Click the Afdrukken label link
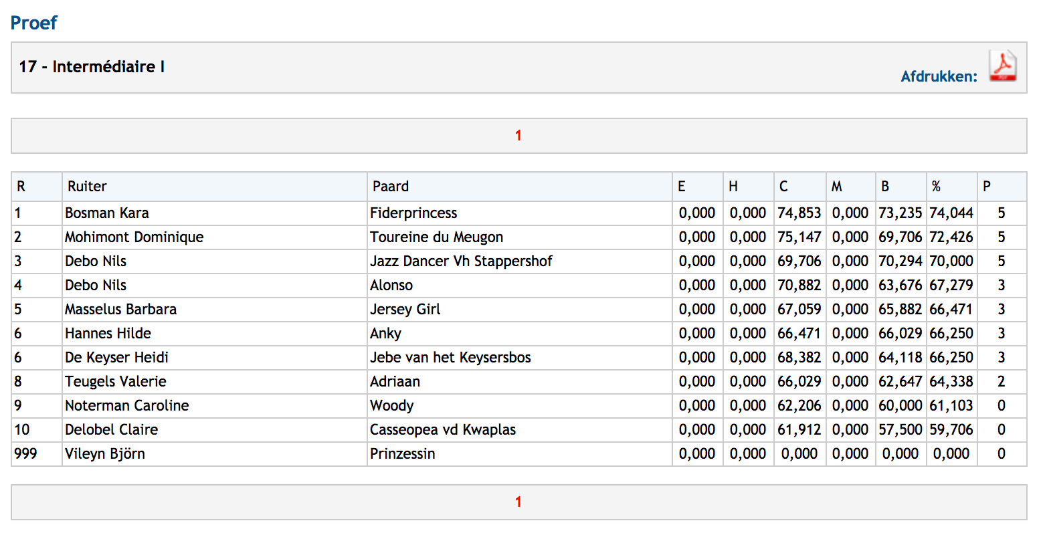Screen dimensions: 1041x535 [939, 76]
